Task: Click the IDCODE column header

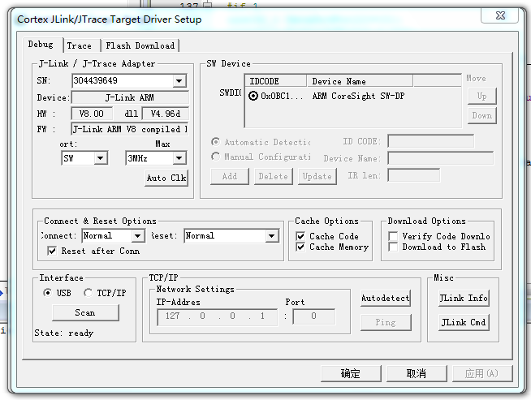Action: click(276, 81)
